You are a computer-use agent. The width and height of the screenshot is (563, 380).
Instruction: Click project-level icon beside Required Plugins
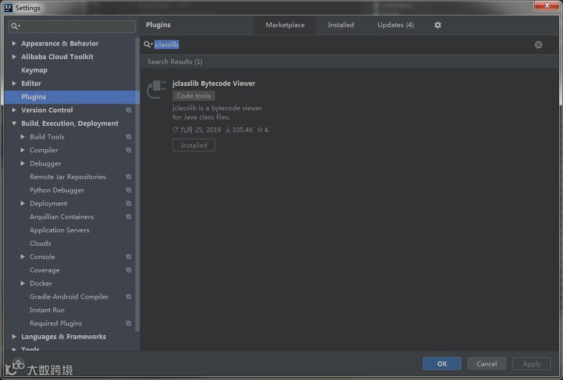tap(128, 324)
